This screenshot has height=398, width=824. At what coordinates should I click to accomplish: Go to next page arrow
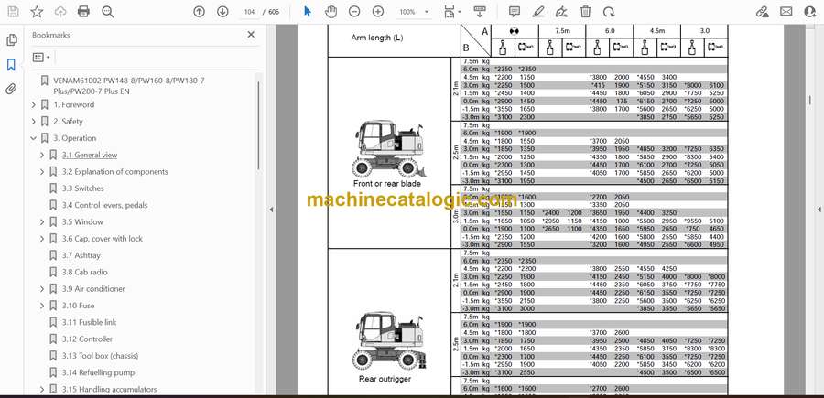click(x=222, y=12)
